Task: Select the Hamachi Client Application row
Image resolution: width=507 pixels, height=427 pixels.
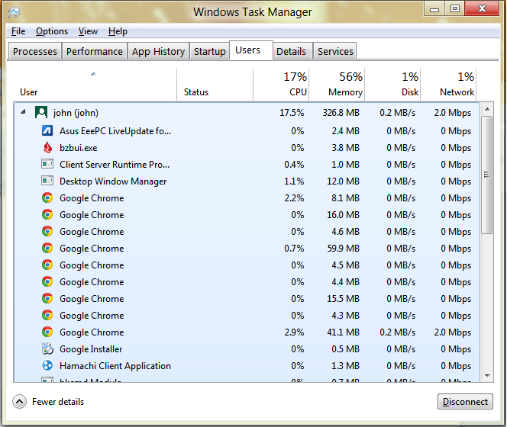Action: click(x=247, y=366)
